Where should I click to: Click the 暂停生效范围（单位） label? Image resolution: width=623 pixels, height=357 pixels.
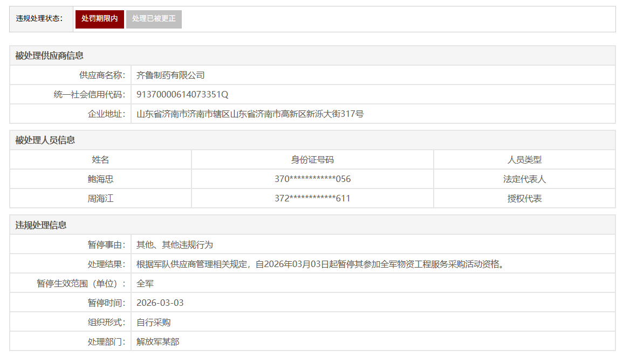tap(81, 284)
